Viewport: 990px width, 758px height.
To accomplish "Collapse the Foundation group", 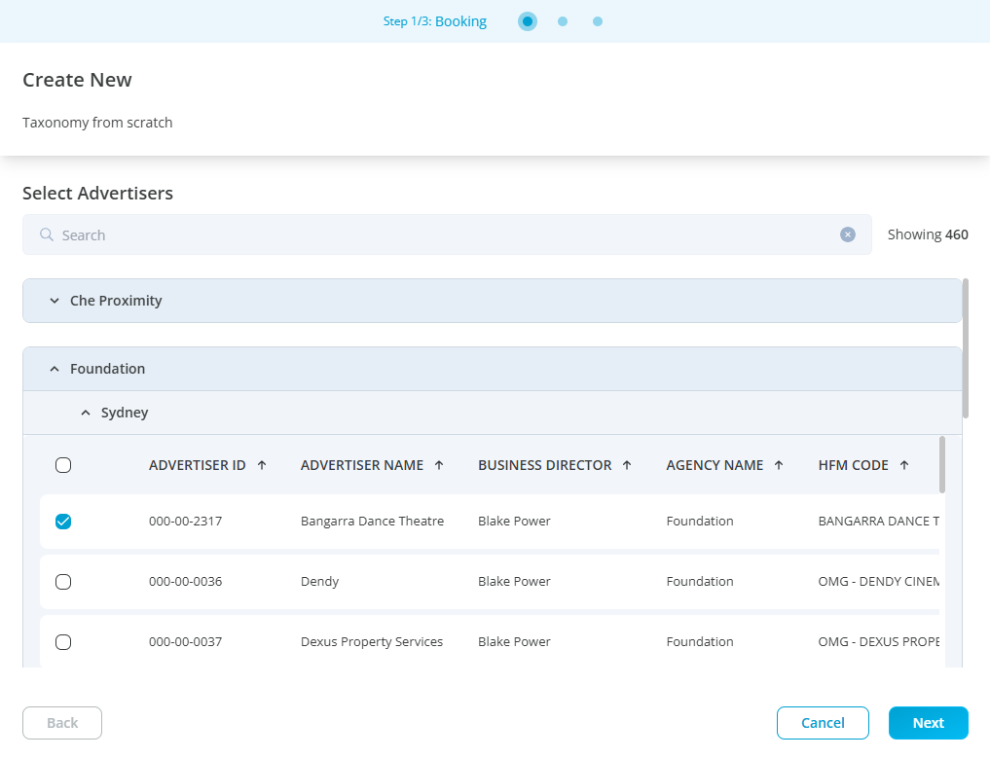I will tap(55, 369).
